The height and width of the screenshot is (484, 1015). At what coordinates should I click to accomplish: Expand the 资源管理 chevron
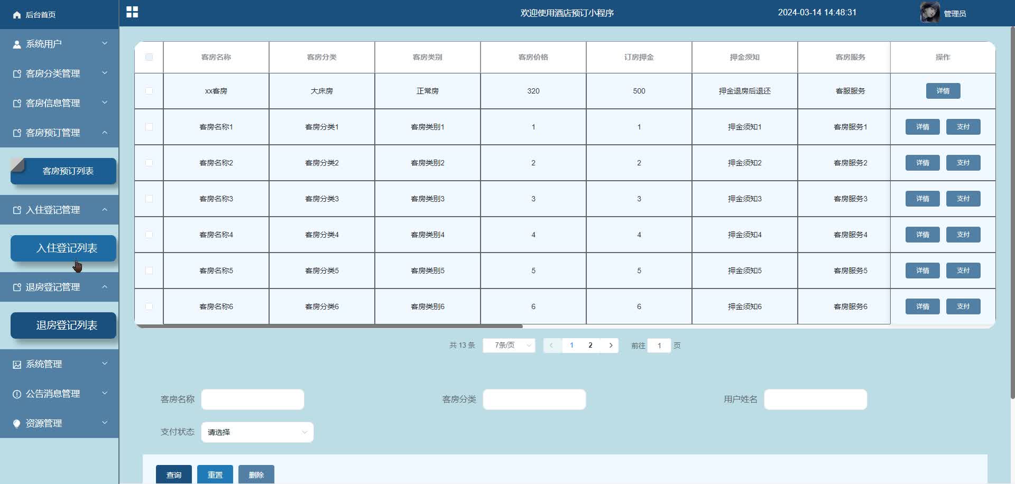click(105, 423)
